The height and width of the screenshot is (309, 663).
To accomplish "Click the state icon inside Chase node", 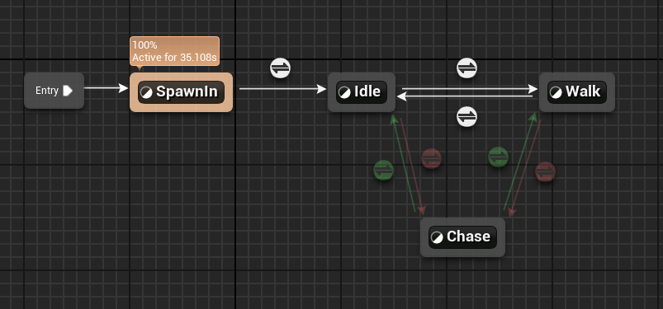I will point(438,237).
